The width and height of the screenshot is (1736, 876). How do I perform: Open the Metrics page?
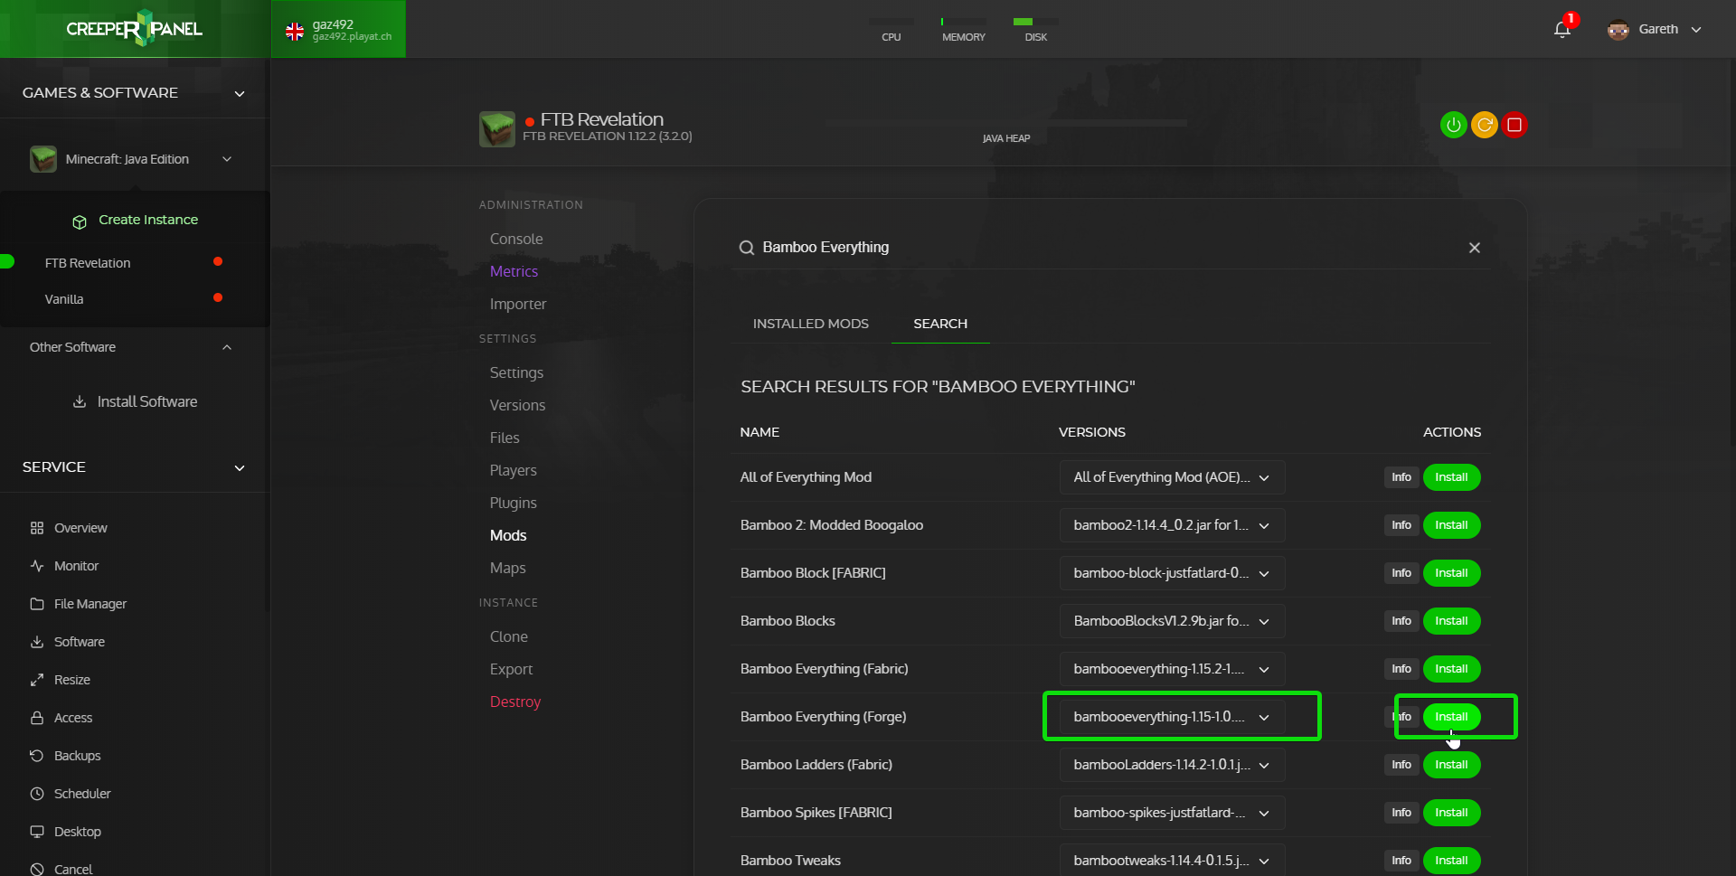514,271
